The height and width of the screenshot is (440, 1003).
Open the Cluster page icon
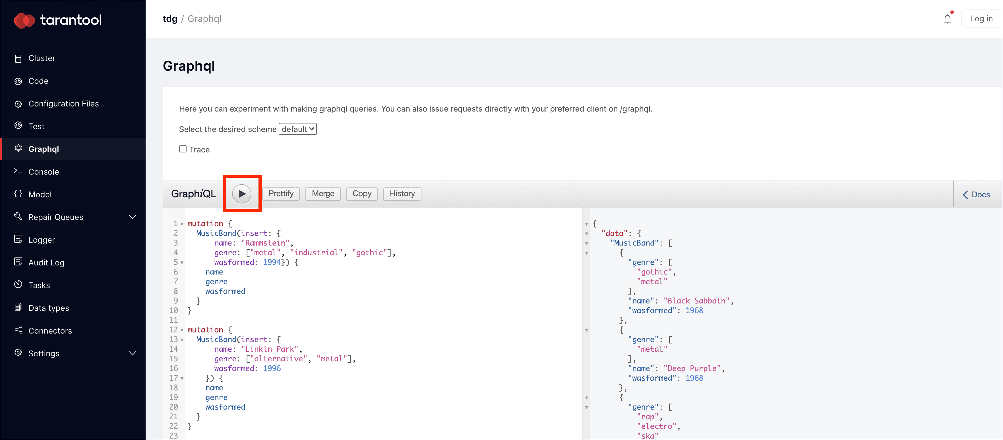coord(18,58)
